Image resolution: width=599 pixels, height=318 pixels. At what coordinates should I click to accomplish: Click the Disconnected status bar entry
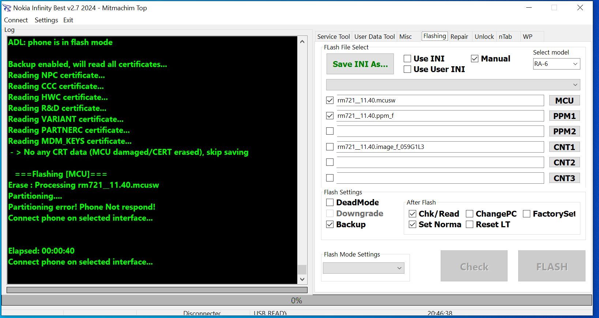click(202, 314)
